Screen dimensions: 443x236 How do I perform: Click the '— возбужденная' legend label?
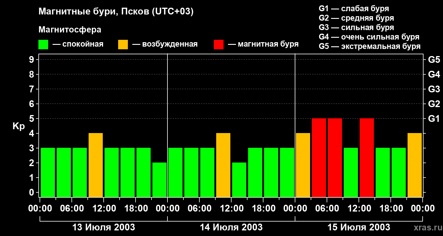(165, 44)
